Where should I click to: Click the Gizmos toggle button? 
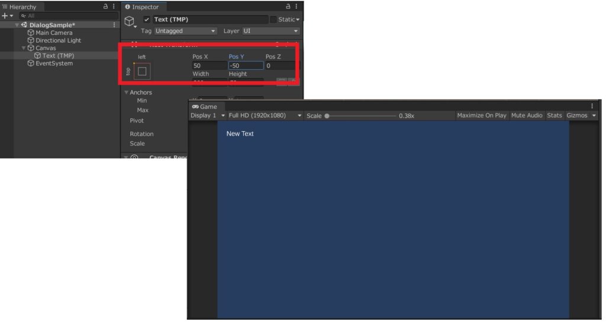(577, 115)
